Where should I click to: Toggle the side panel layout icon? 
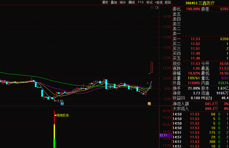[156, 8]
